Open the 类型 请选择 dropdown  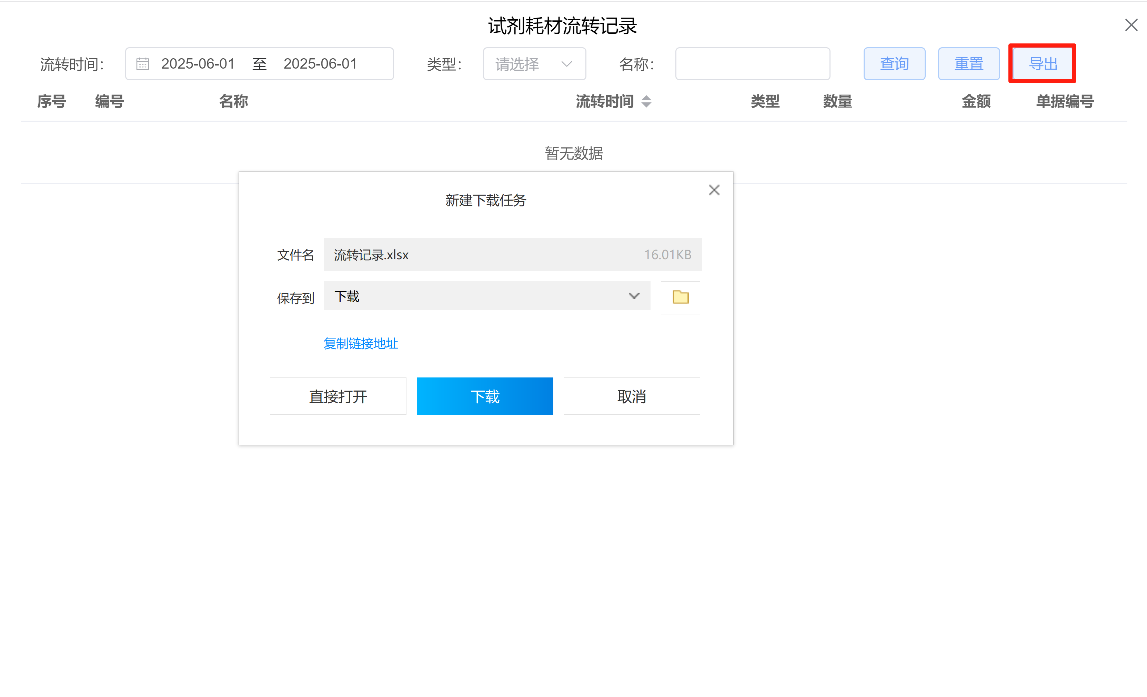tap(534, 64)
